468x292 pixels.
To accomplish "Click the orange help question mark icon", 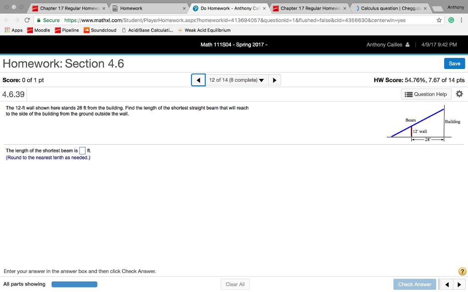I will [462, 271].
